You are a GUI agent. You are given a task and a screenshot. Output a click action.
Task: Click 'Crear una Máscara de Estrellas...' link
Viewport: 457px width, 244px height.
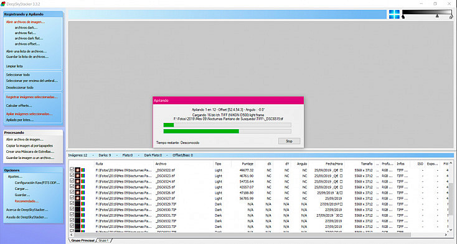(30, 151)
